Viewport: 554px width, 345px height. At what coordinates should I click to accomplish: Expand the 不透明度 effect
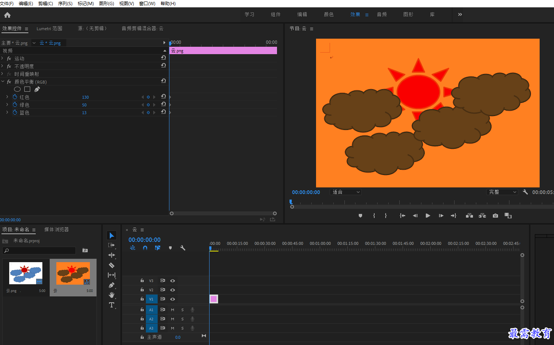[x=3, y=66]
